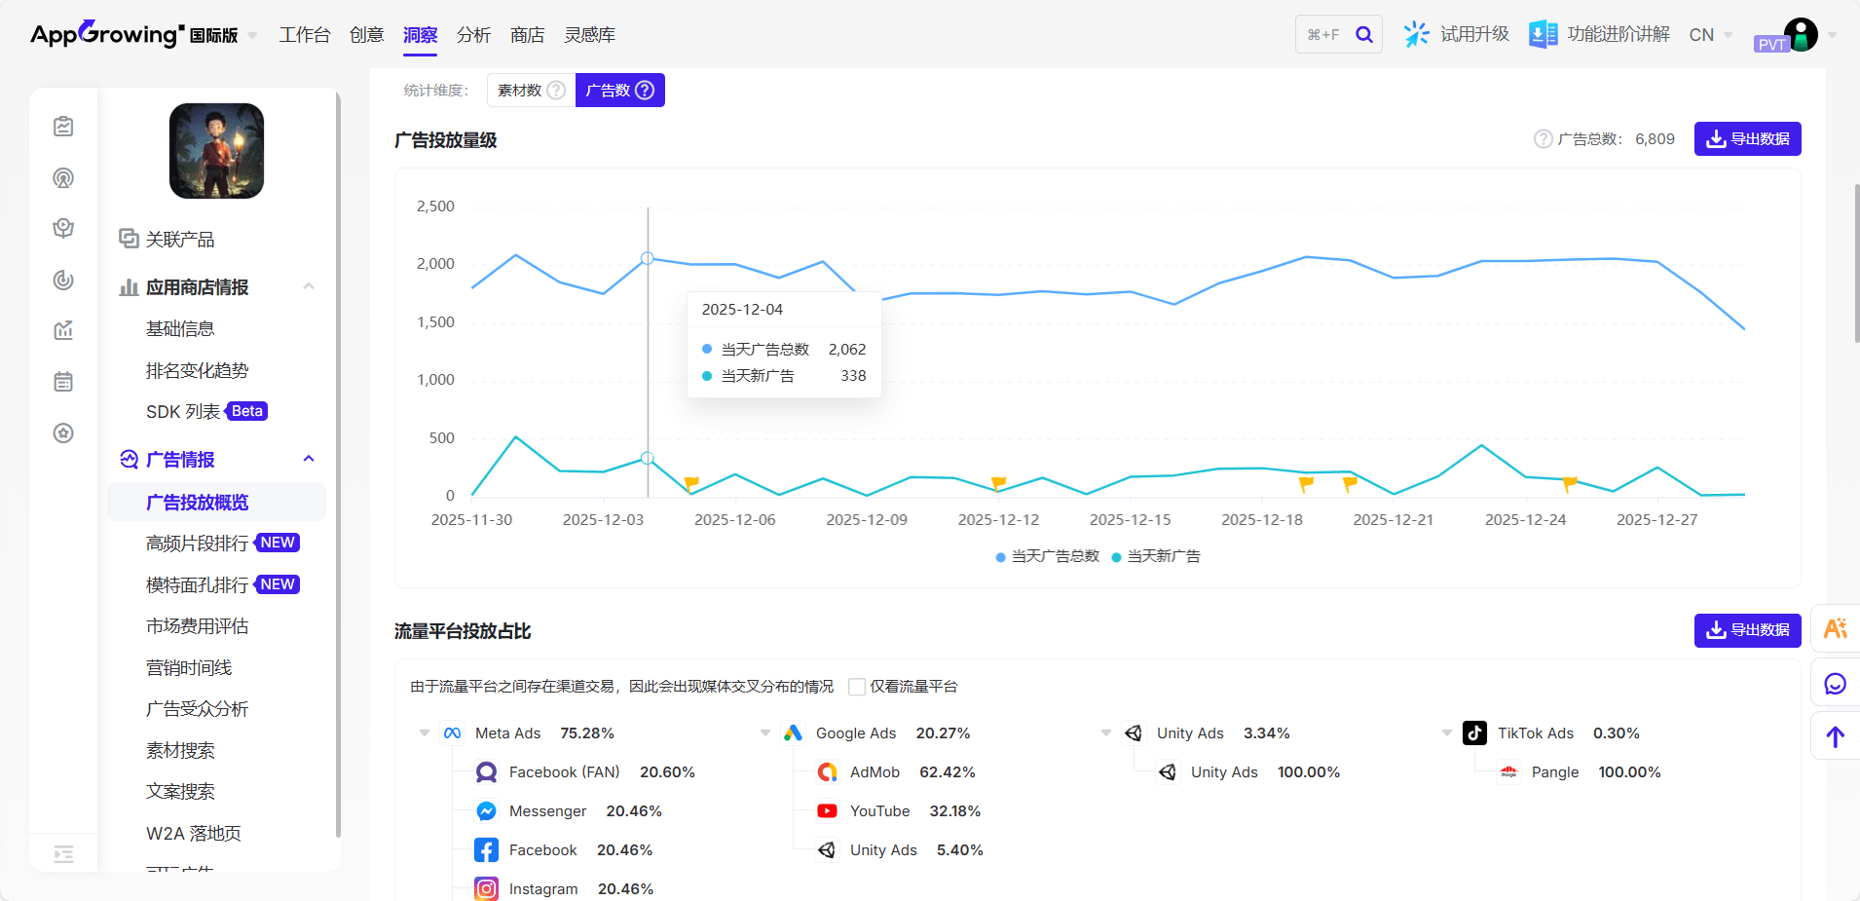Image resolution: width=1860 pixels, height=901 pixels.
Task: Click the collapse sidebar menu icon
Action: click(63, 854)
